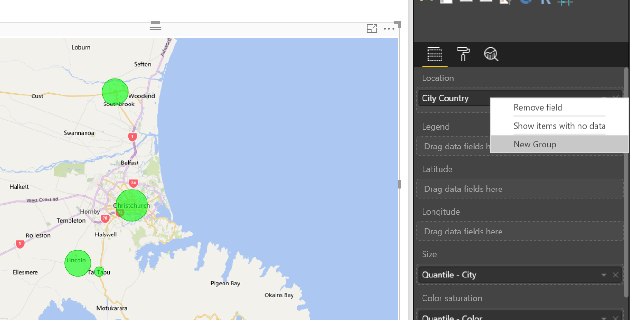Click the Longitude section label

click(441, 212)
